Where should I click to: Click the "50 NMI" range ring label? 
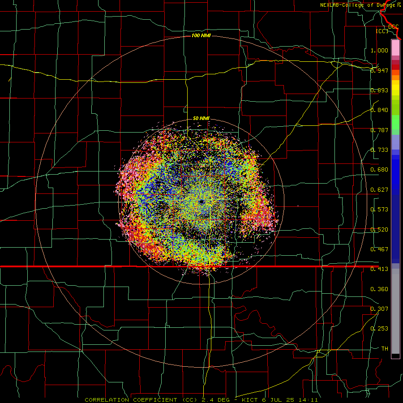pos(201,118)
